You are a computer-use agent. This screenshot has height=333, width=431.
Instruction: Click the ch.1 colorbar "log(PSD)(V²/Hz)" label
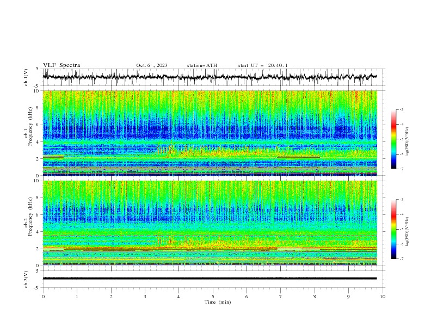point(408,142)
